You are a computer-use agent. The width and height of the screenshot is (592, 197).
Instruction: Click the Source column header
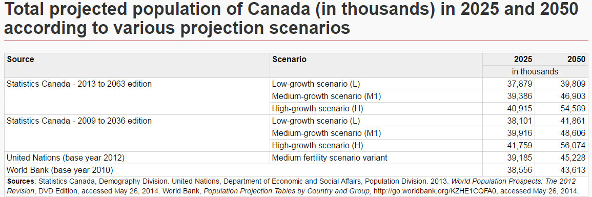point(137,66)
